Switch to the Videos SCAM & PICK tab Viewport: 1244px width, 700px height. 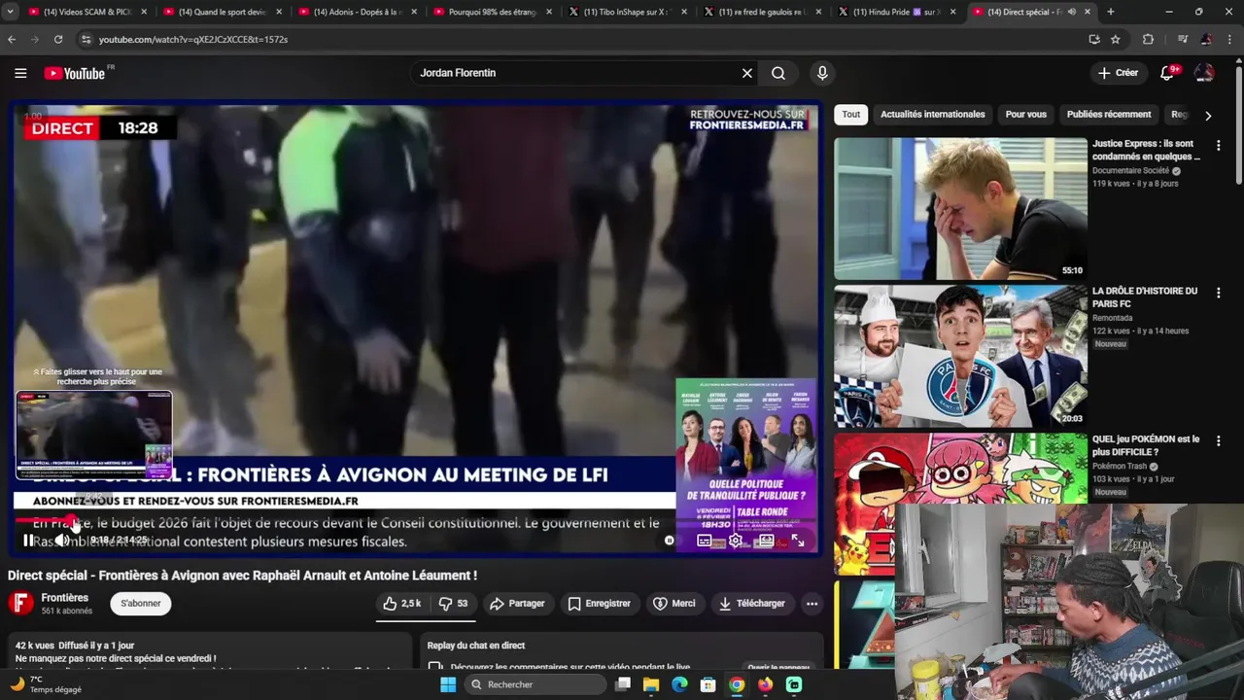[x=86, y=12]
